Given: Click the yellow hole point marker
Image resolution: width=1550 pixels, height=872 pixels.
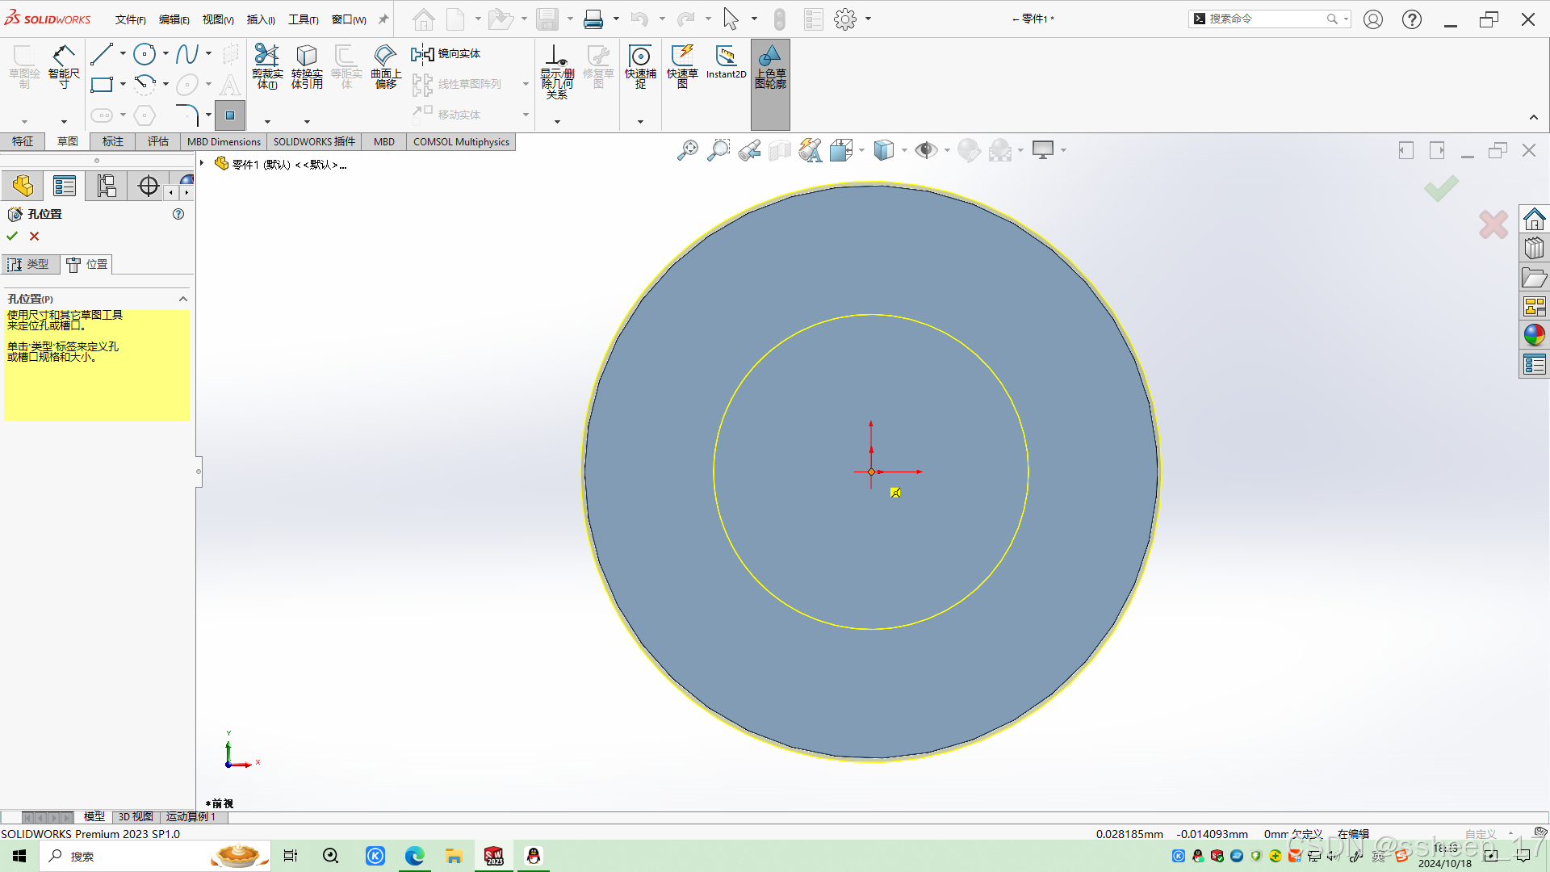Looking at the screenshot, I should pos(895,493).
